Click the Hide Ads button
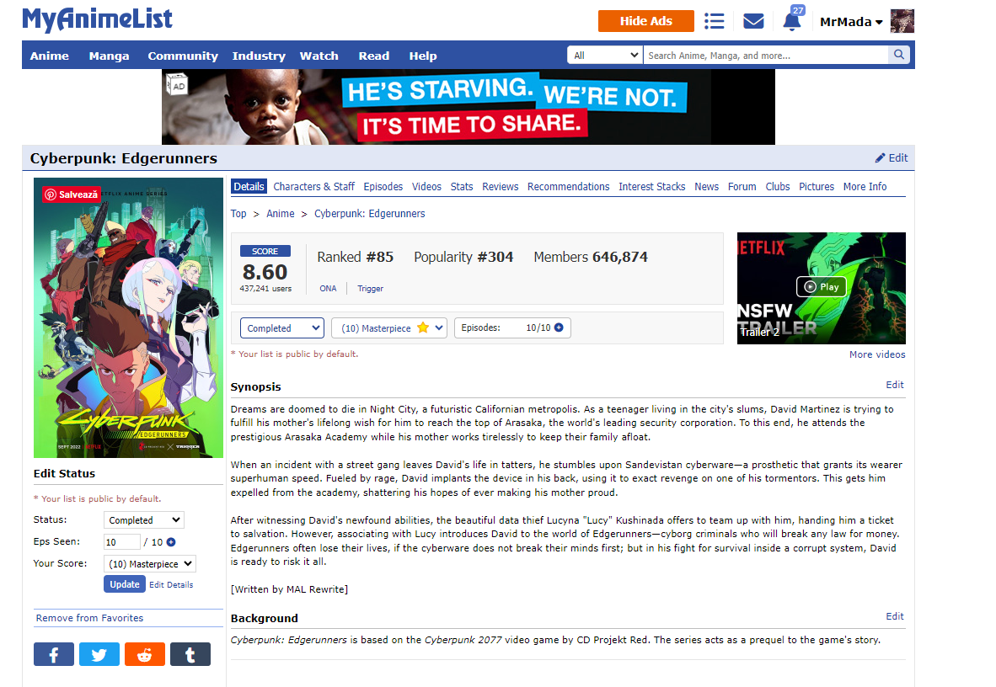The image size is (996, 687). pyautogui.click(x=646, y=21)
